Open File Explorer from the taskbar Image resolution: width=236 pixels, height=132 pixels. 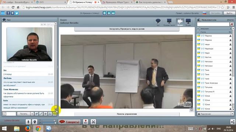[x=17, y=129]
